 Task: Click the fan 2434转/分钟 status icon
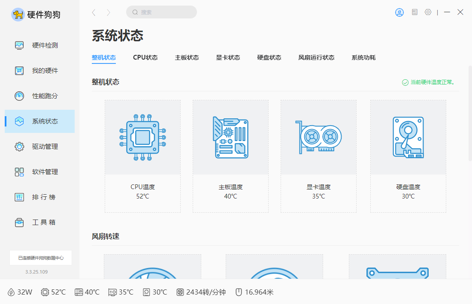pyautogui.click(x=180, y=292)
